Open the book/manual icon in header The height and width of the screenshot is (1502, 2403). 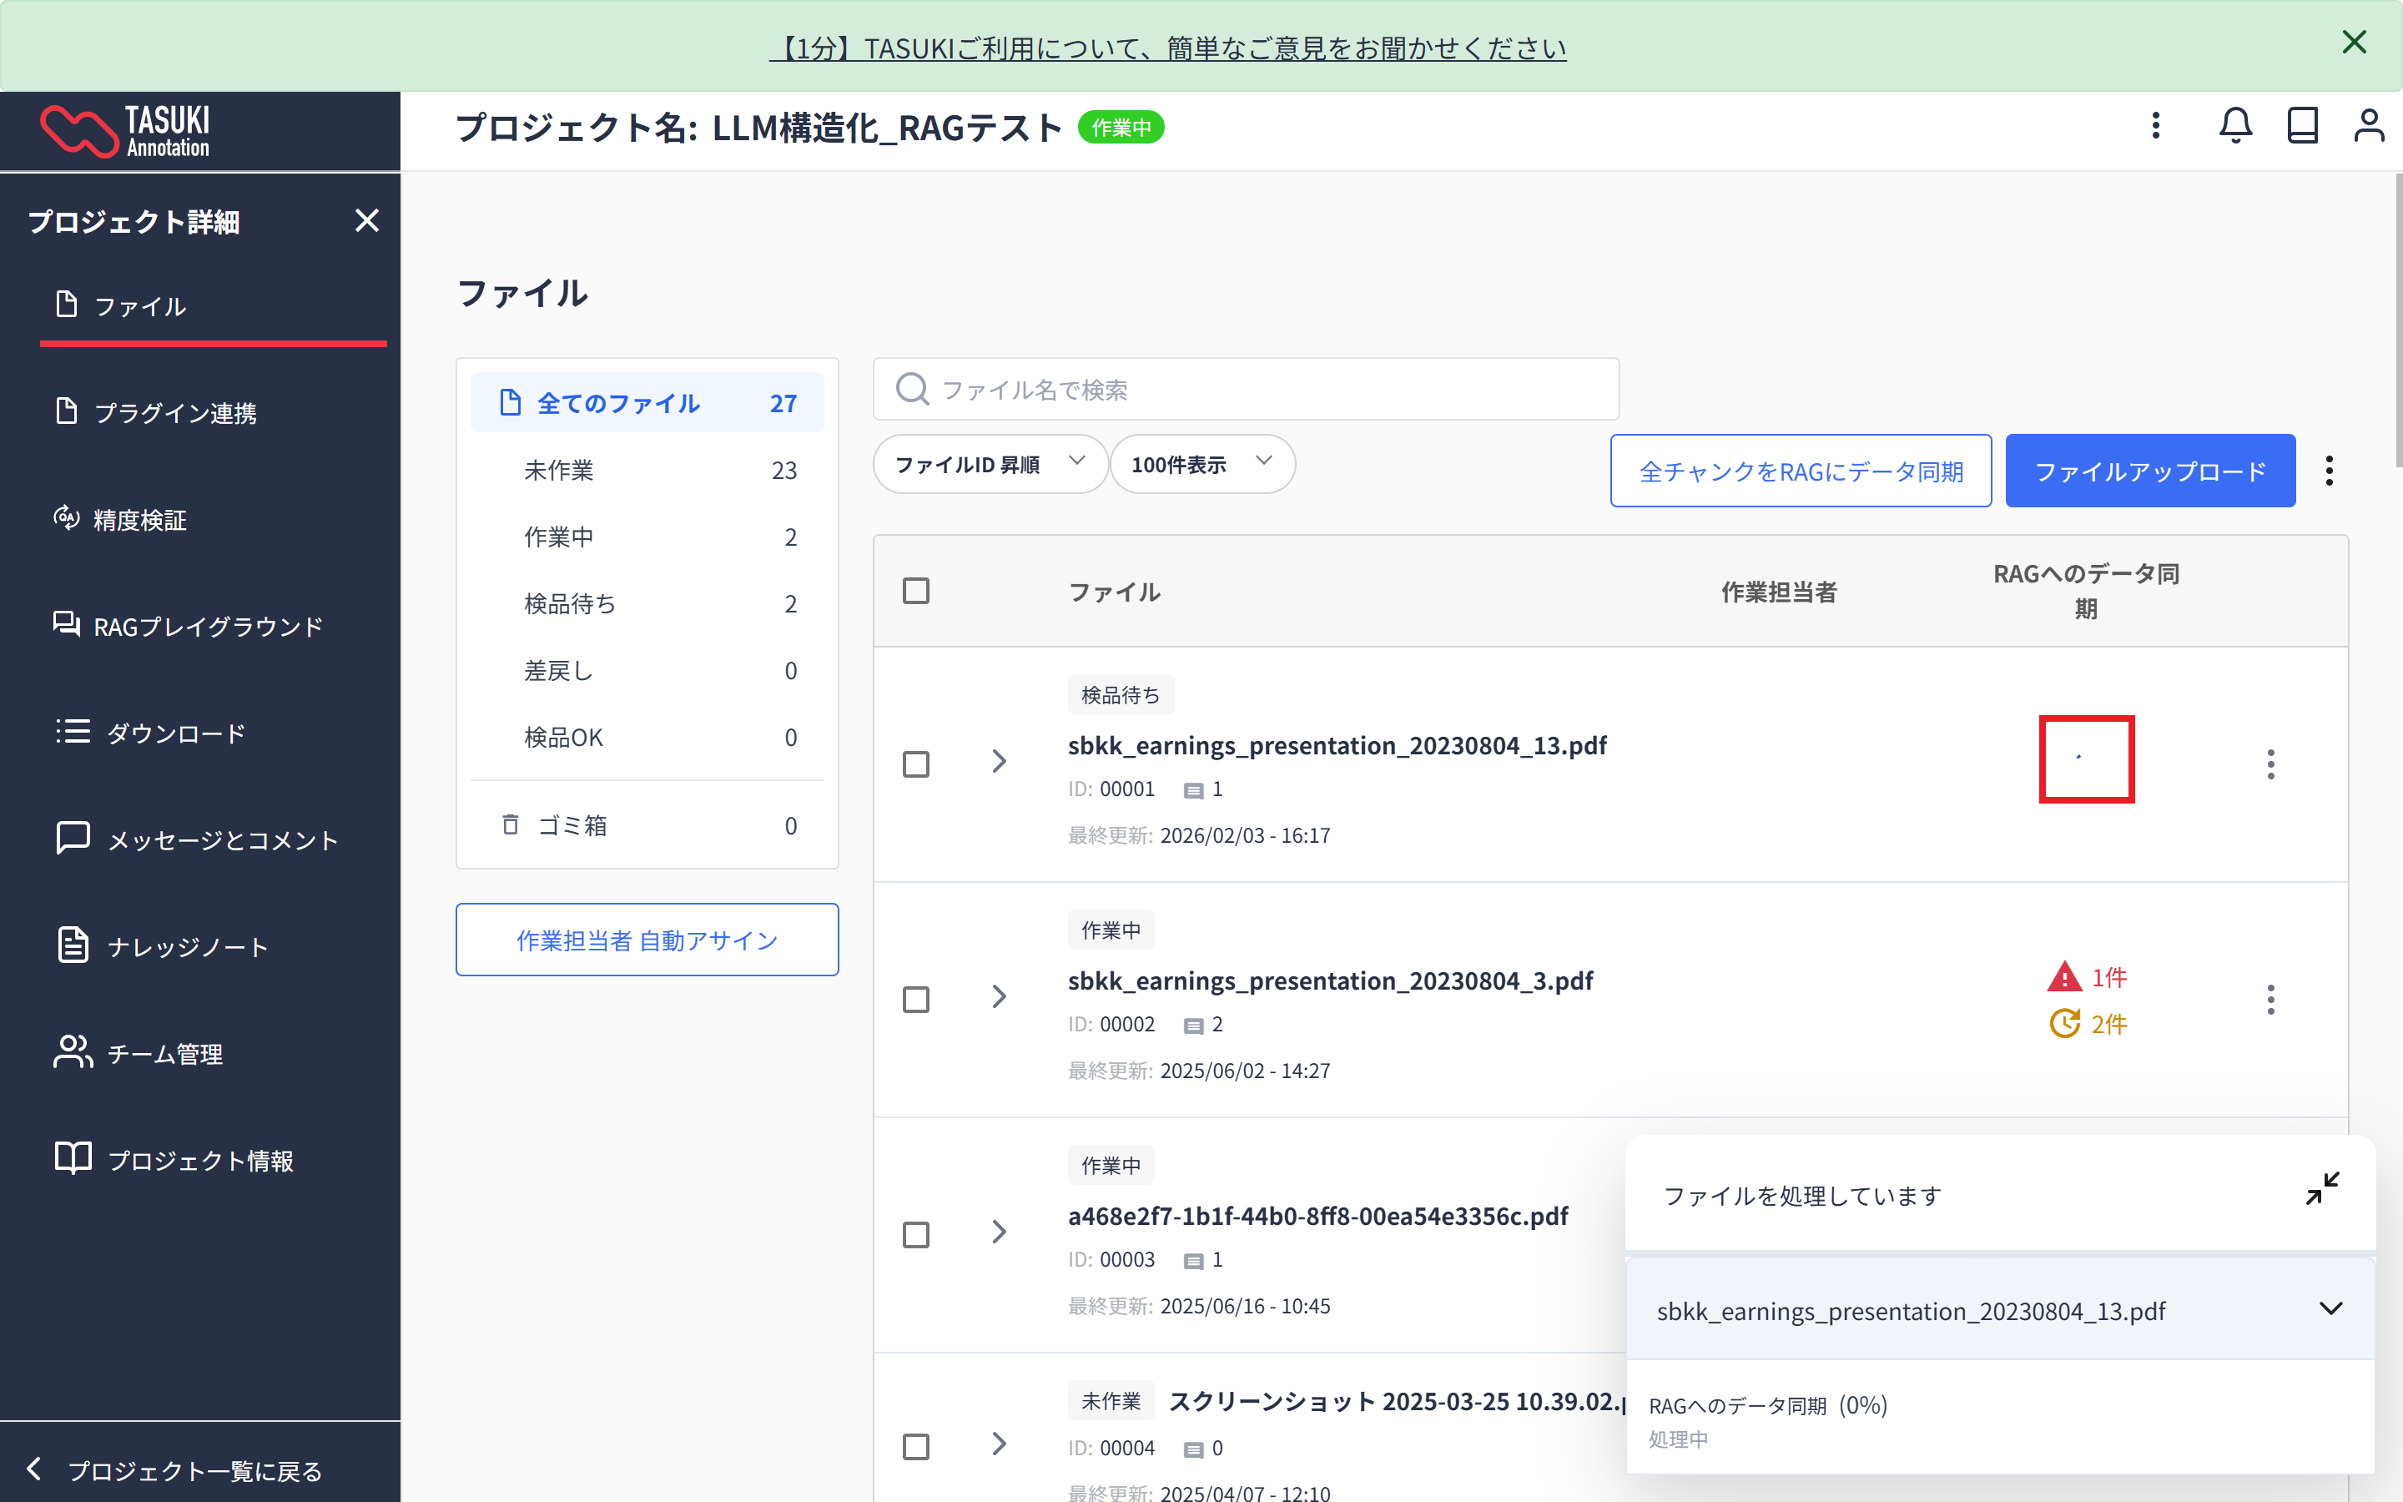coord(2302,126)
